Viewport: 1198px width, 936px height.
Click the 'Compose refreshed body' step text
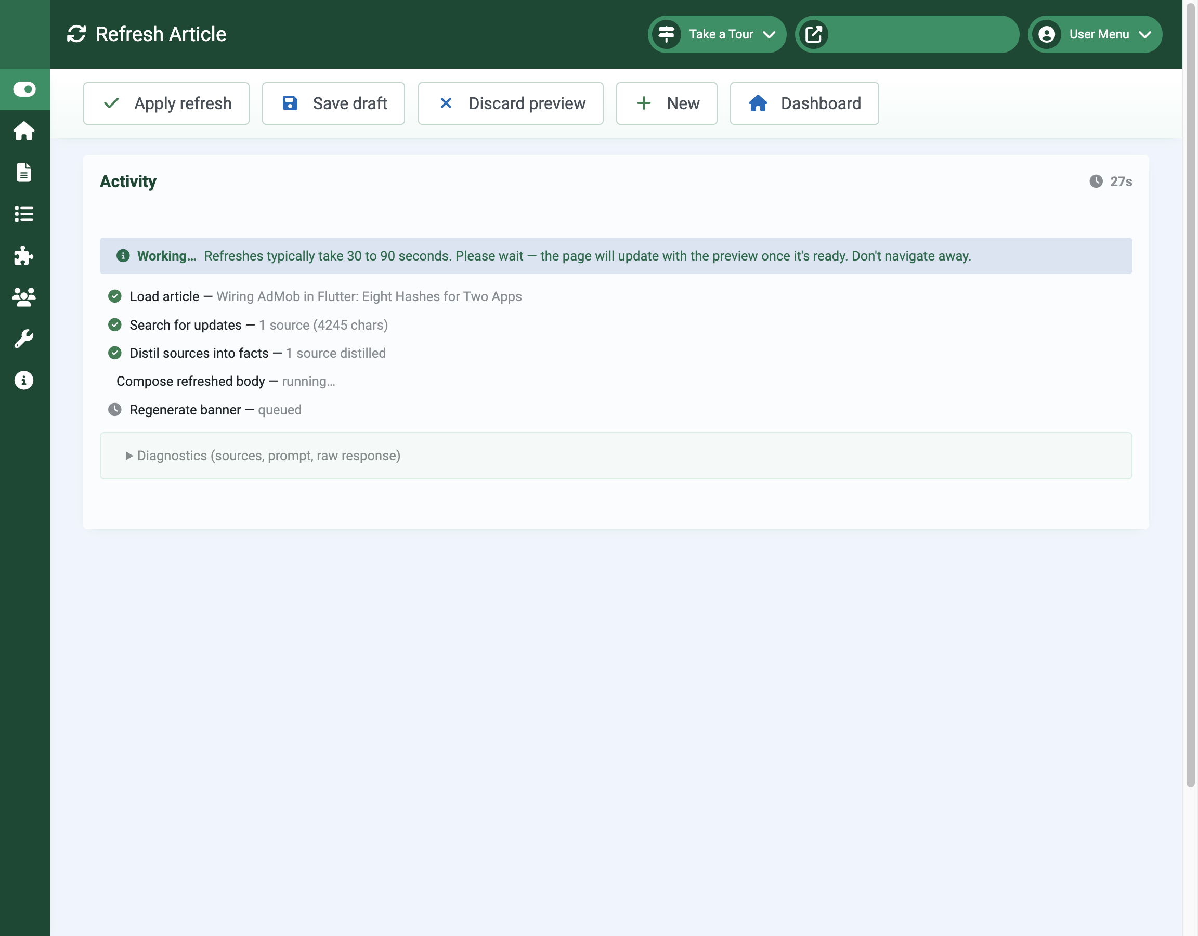pos(190,381)
